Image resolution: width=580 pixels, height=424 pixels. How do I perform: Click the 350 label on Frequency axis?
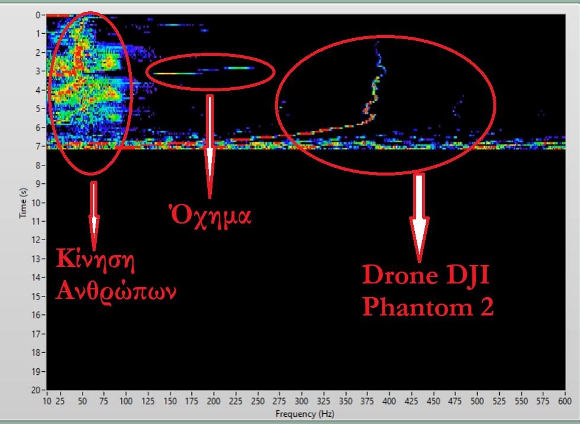[x=346, y=401]
